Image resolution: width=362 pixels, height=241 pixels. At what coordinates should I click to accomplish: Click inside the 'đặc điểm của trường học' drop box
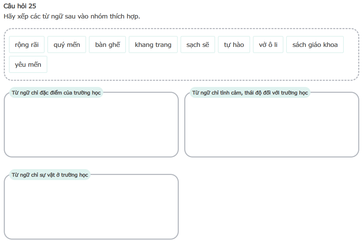(x=91, y=127)
